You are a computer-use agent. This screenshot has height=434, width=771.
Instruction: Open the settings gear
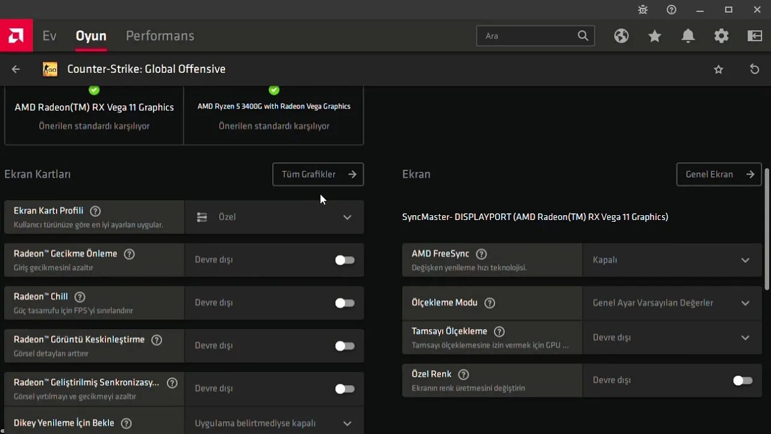[x=721, y=36]
